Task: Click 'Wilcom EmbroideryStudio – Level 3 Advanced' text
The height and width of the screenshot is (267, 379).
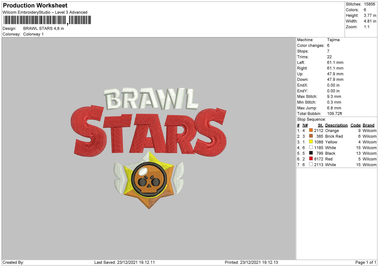Action: (x=45, y=12)
